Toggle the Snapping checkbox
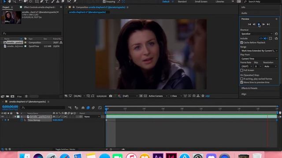This screenshot has height=158, width=282. (104, 2)
